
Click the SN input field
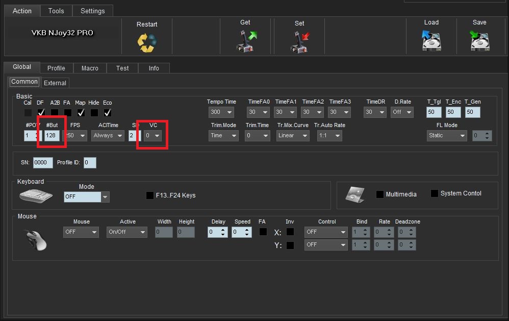coord(43,163)
